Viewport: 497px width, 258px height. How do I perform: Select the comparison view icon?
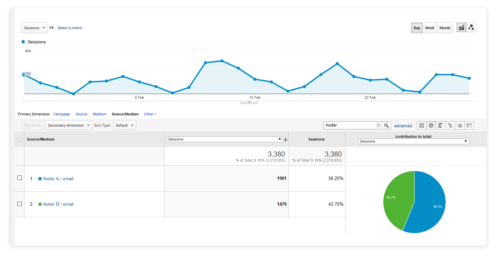[x=450, y=125]
